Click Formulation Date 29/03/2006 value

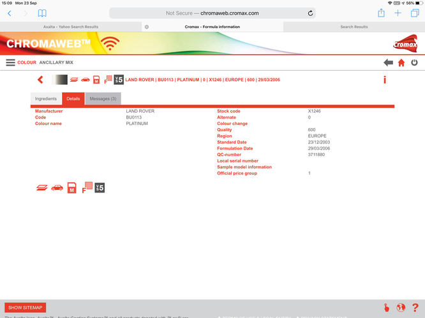point(319,148)
